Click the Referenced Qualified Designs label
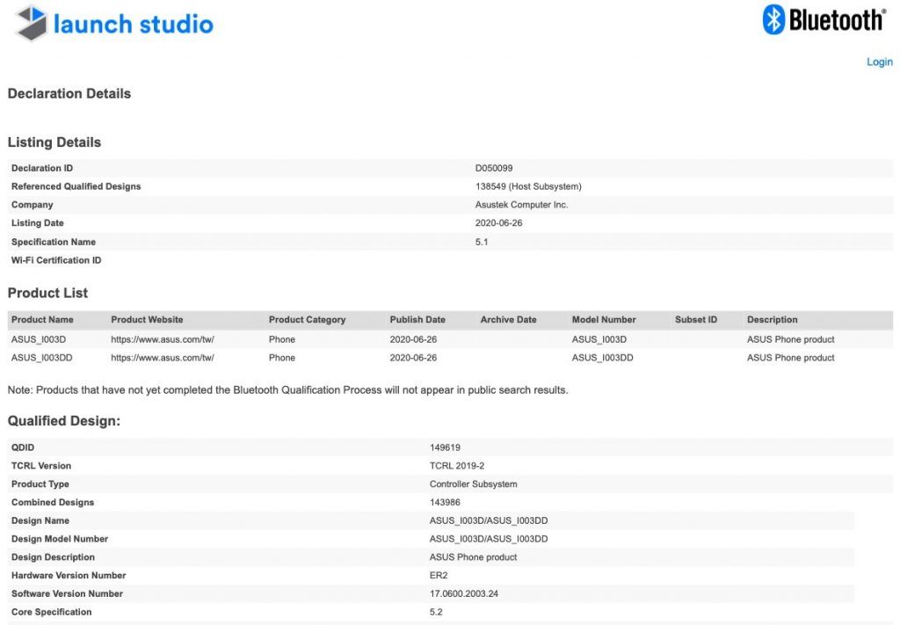Image resolution: width=900 pixels, height=625 pixels. 76,186
